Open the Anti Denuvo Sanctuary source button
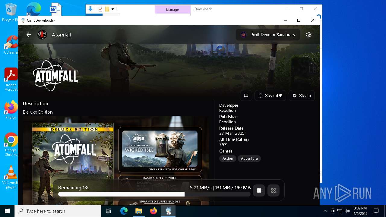 click(268, 35)
